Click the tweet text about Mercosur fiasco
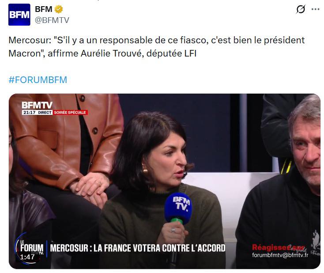324x273 pixels. 156,47
